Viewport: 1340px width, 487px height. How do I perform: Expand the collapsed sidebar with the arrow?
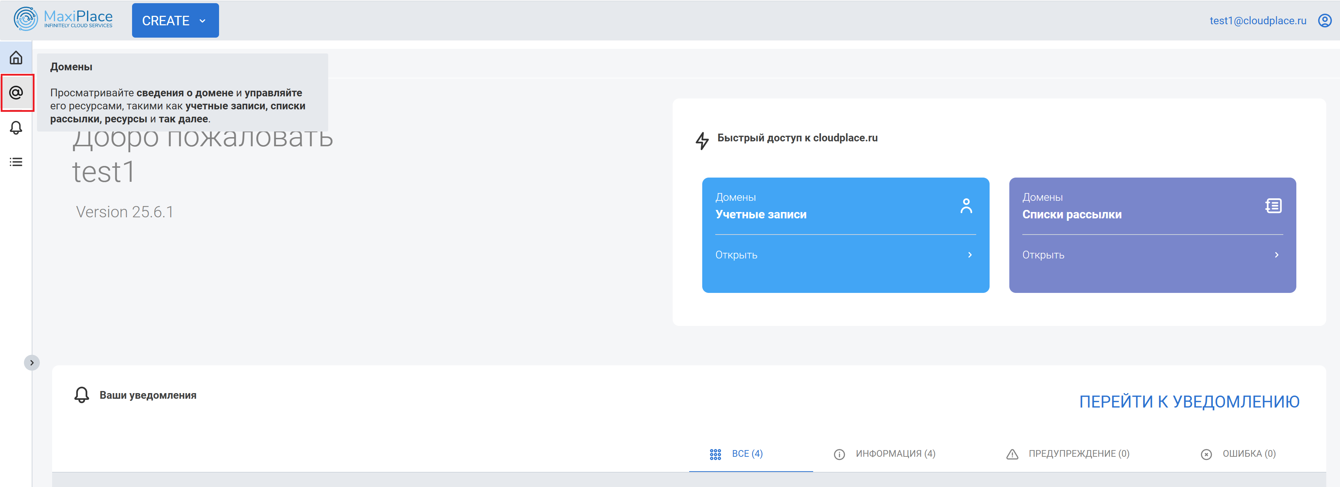pos(32,363)
